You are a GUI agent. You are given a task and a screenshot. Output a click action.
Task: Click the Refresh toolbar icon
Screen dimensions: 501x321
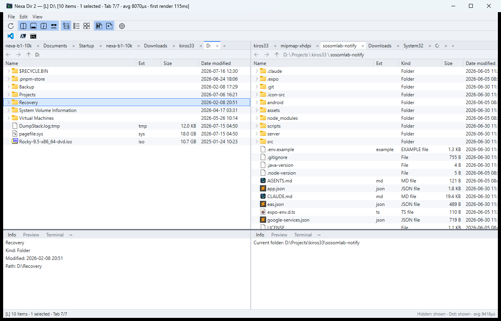point(11,26)
